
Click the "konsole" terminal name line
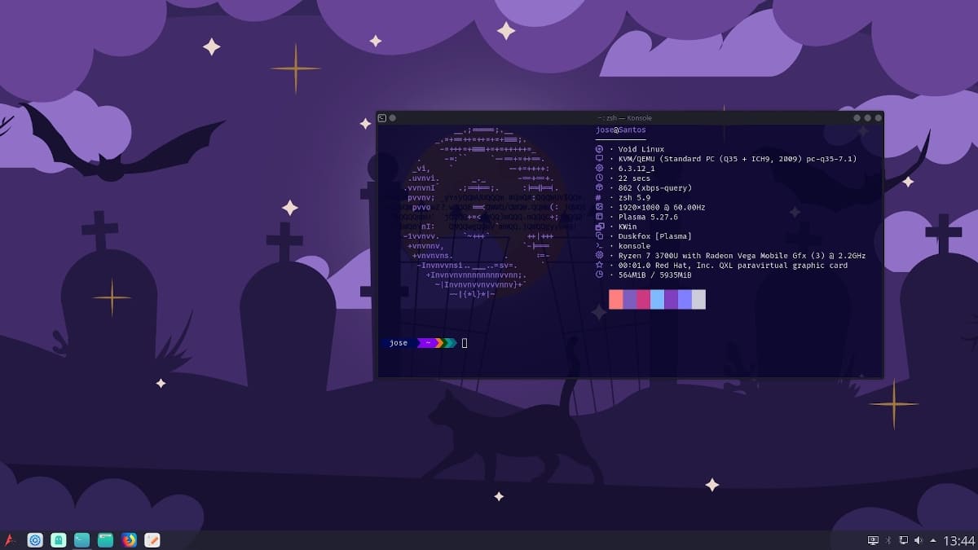tap(634, 246)
